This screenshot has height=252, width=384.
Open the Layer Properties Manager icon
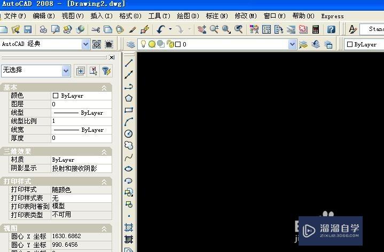pyautogui.click(x=131, y=44)
